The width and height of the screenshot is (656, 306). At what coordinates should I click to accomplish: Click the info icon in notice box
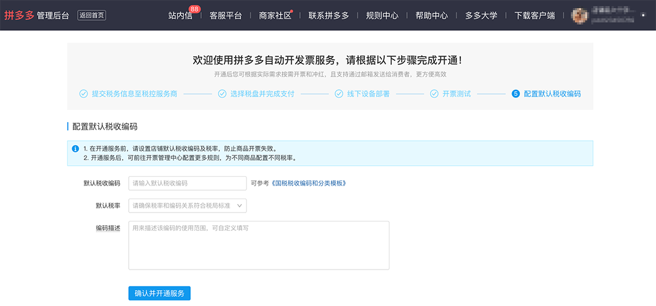click(75, 148)
